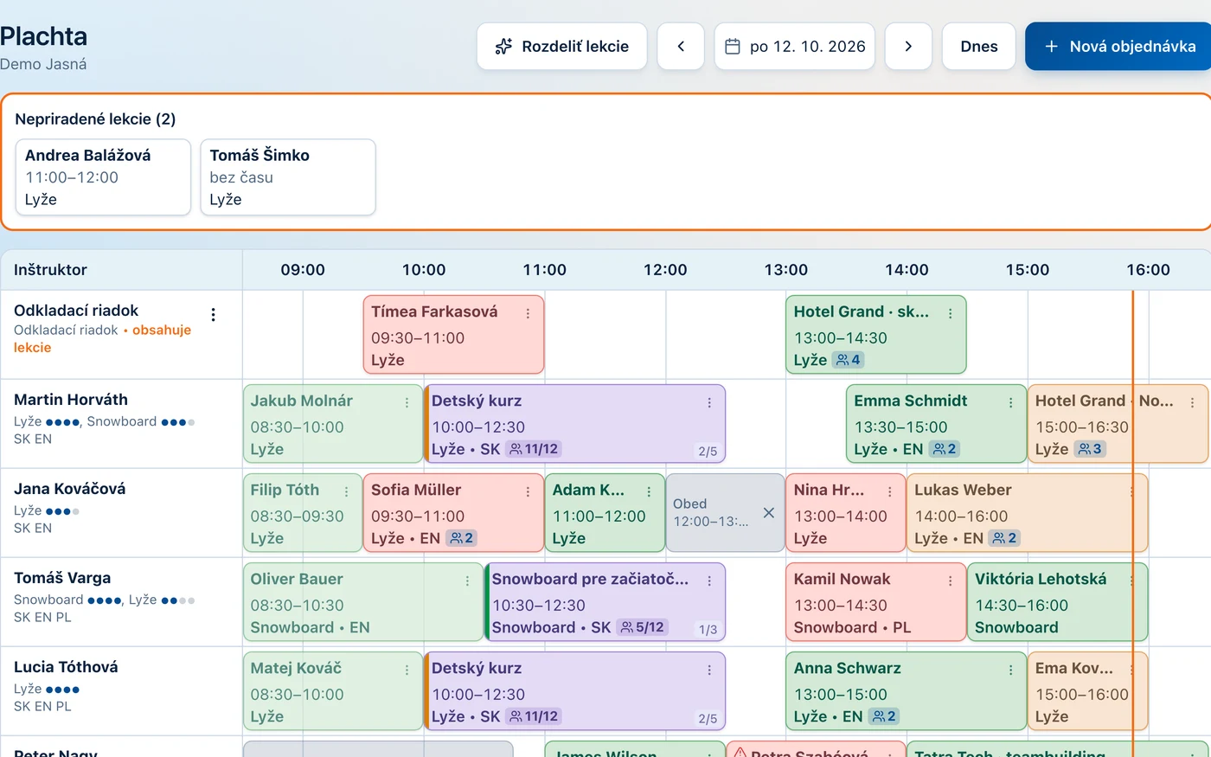Select unassigned lesson card Andrea Balážová
The width and height of the screenshot is (1211, 757).
(x=103, y=177)
